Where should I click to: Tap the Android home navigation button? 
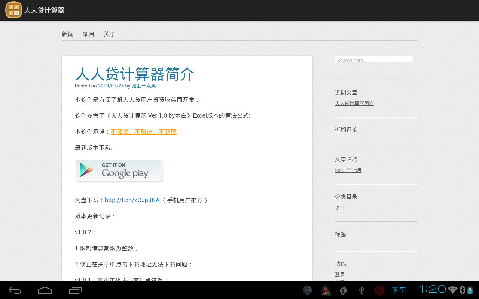pos(45,290)
